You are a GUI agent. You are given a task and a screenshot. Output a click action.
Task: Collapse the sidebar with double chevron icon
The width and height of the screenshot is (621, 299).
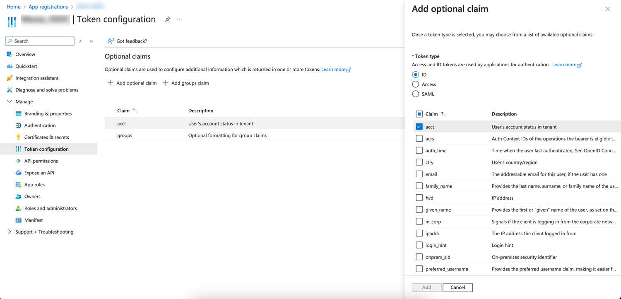coord(91,41)
